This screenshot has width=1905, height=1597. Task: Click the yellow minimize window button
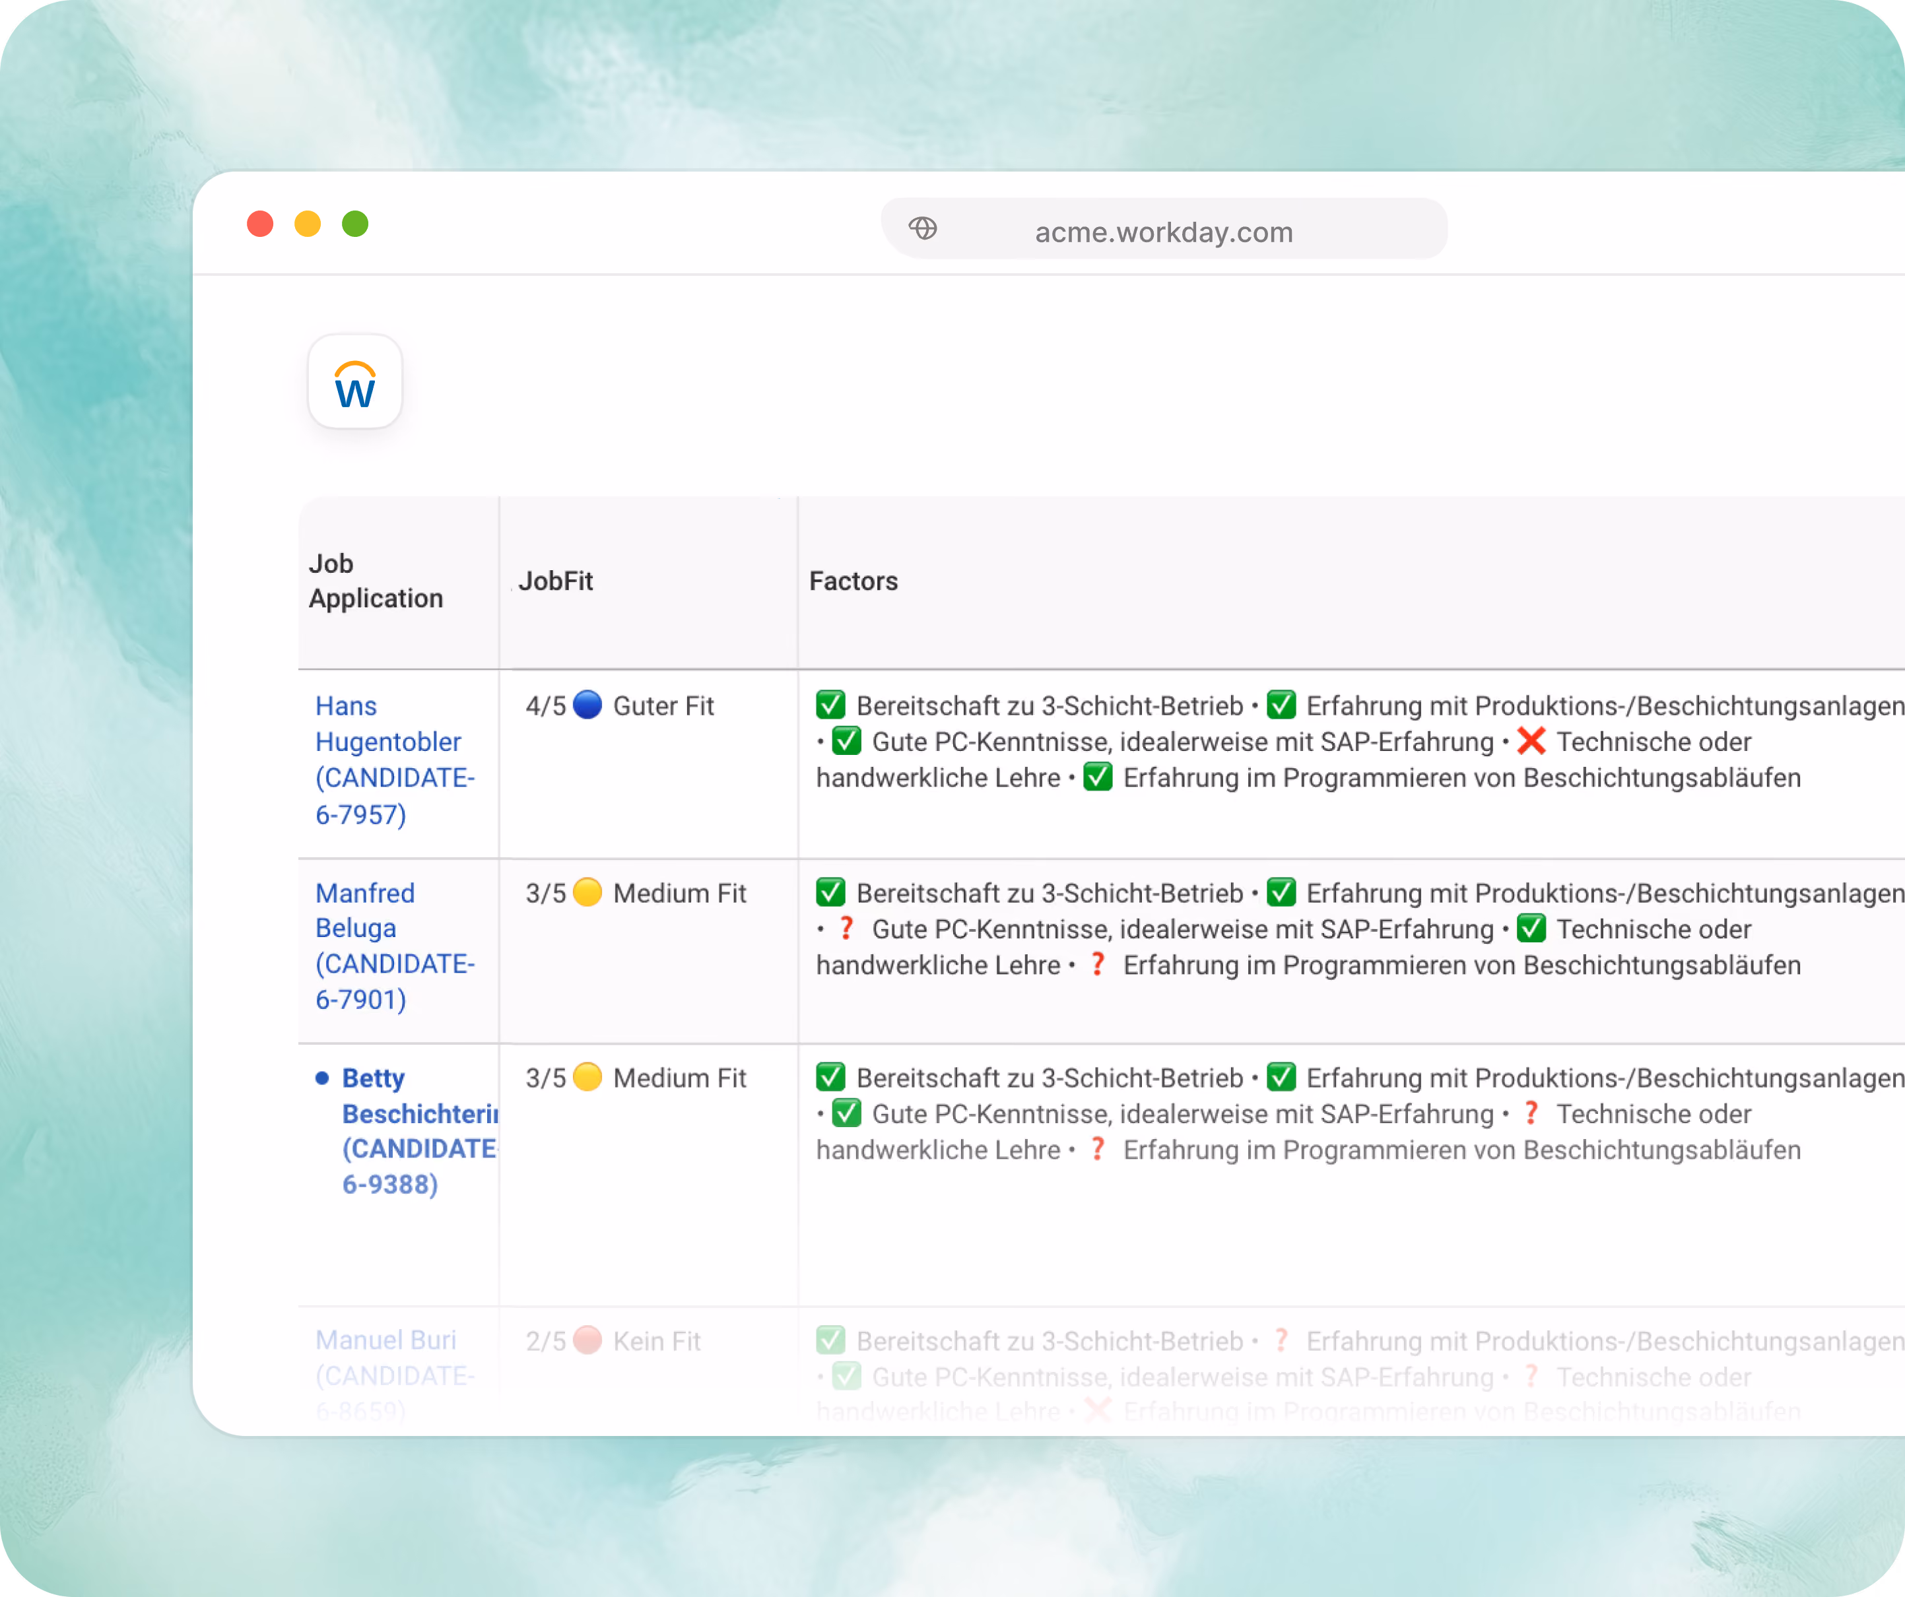pos(308,224)
